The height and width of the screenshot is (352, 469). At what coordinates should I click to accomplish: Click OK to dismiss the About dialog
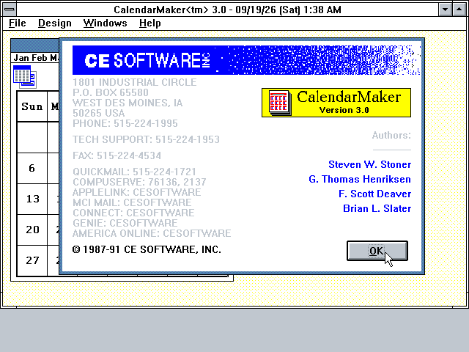[377, 251]
